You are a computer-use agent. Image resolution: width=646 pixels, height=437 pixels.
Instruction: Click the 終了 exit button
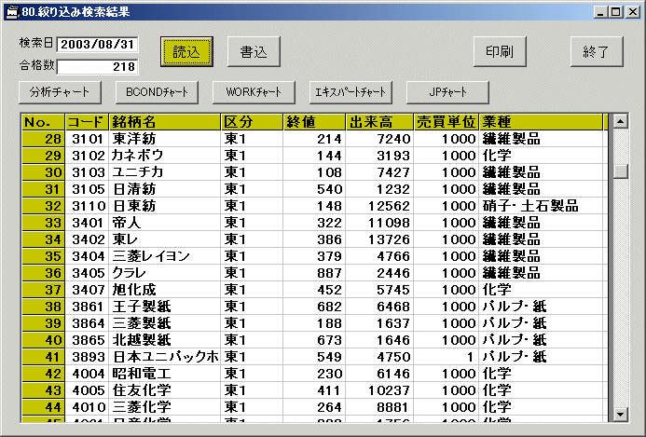coord(597,52)
